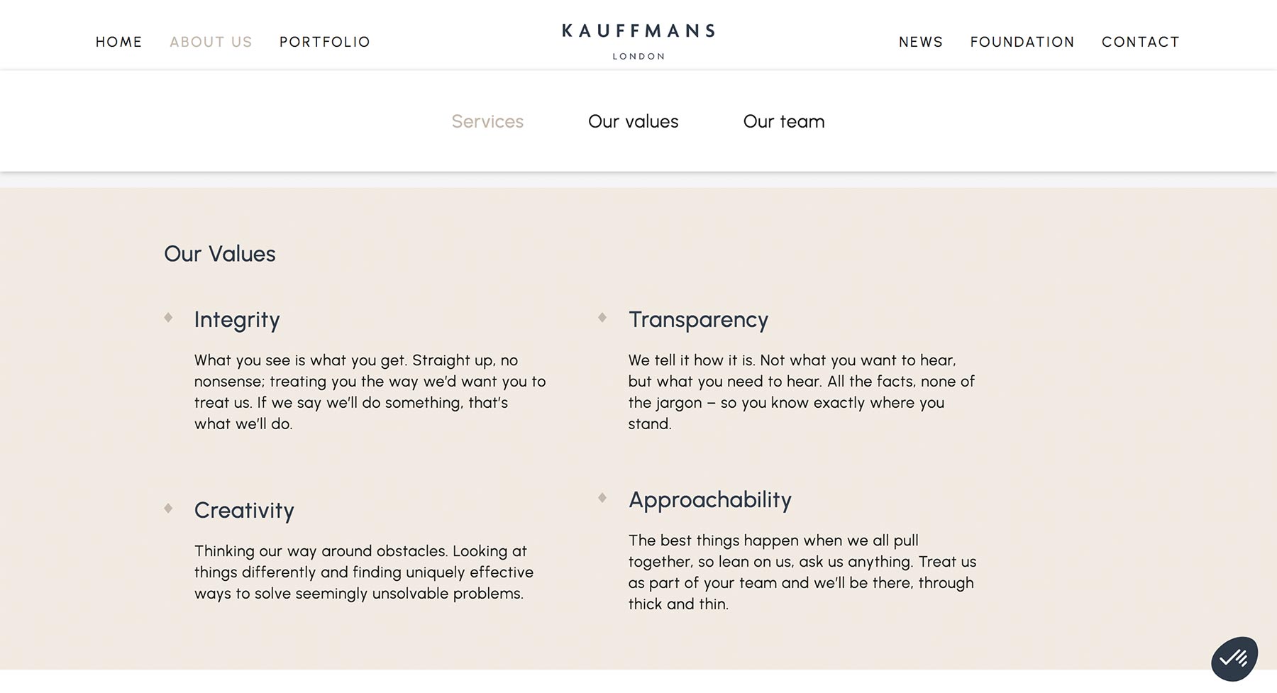Click the Creativity heading
The width and height of the screenshot is (1277, 693).
[x=244, y=511]
